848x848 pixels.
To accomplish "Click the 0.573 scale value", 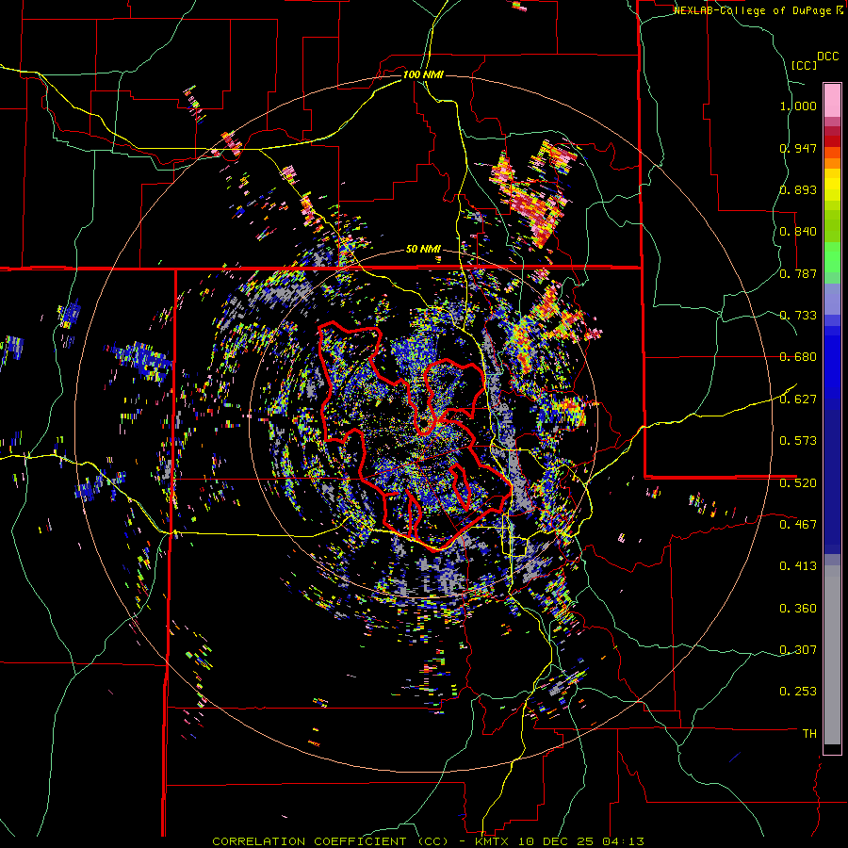I will (798, 441).
